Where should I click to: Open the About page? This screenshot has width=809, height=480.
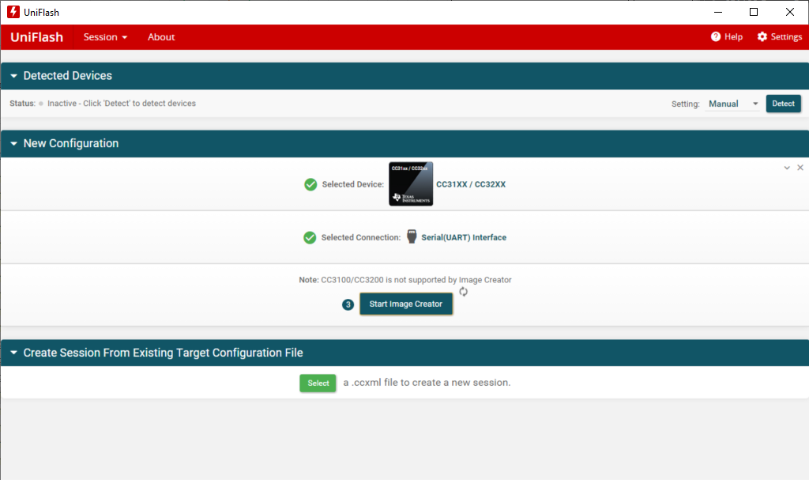coord(161,37)
